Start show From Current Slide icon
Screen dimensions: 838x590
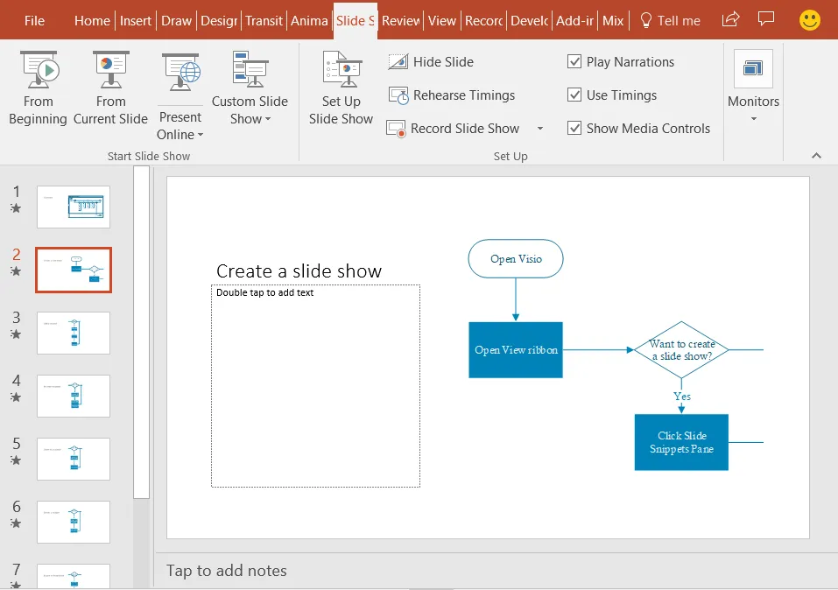coord(110,69)
